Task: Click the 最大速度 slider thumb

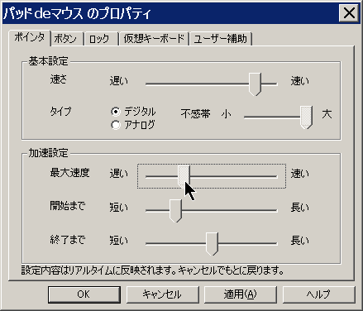Action: tap(184, 176)
